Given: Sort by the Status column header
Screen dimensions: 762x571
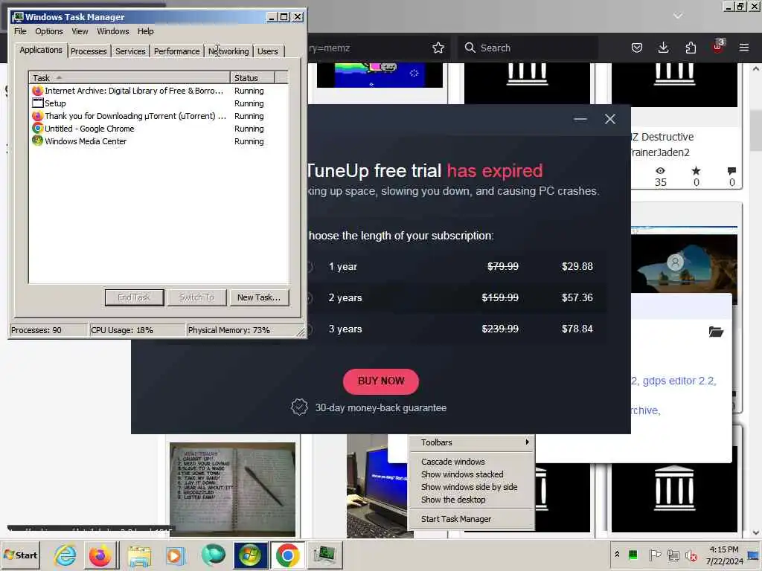Looking at the screenshot, I should tap(252, 77).
